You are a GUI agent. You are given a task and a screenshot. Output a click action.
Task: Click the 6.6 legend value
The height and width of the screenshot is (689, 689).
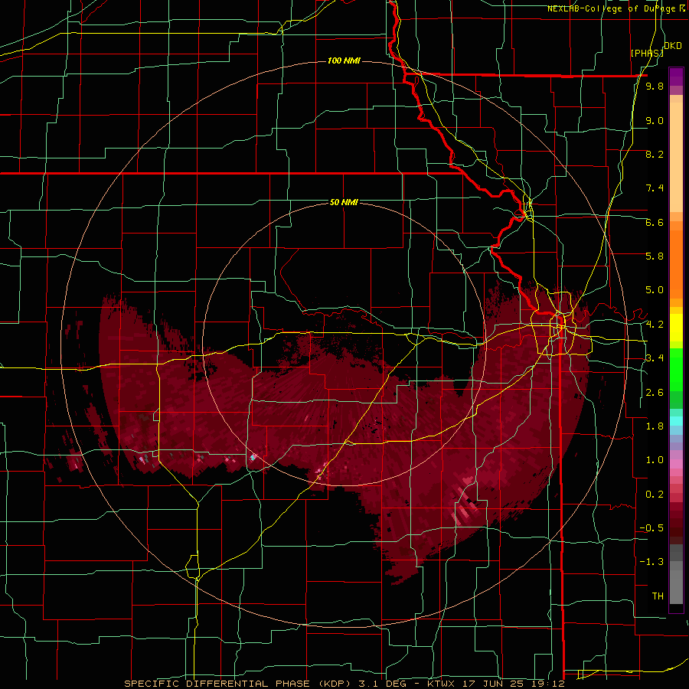click(655, 223)
